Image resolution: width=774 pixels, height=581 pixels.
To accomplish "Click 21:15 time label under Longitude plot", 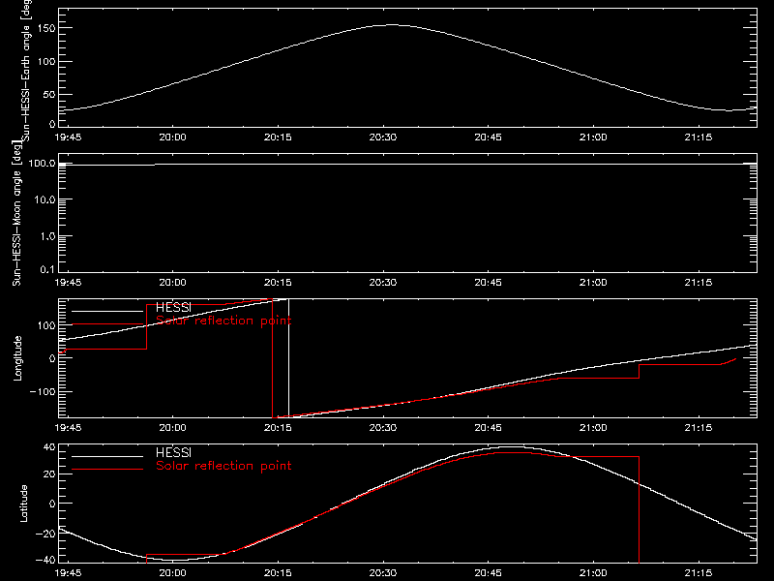I will click(698, 427).
